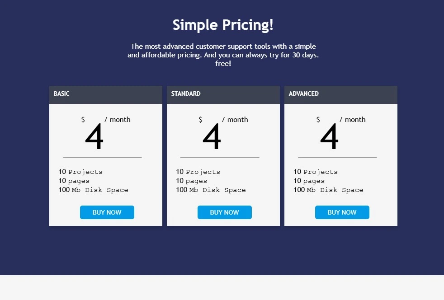This screenshot has width=444, height=300.
Task: Click "10 pages" in the Basic card
Action: pos(74,181)
